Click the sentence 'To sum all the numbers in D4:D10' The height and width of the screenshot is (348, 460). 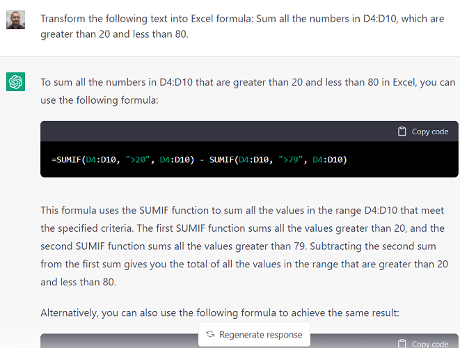pyautogui.click(x=248, y=91)
